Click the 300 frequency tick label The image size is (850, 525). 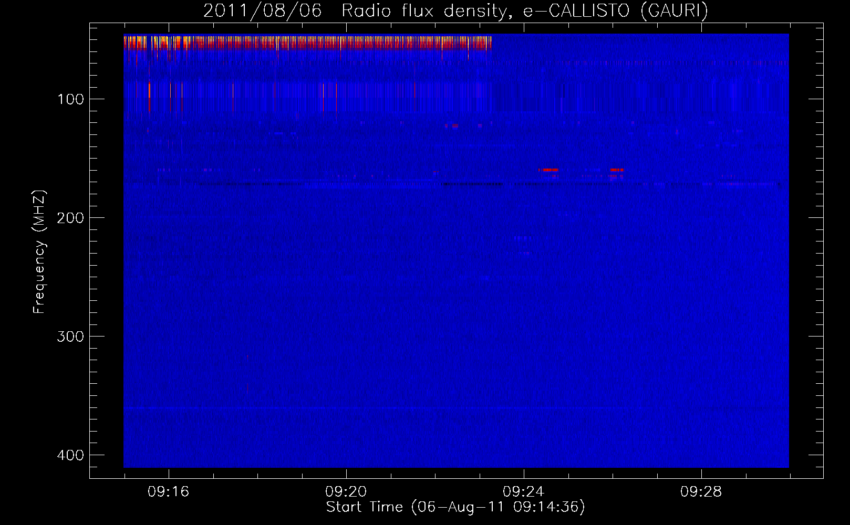click(x=70, y=337)
